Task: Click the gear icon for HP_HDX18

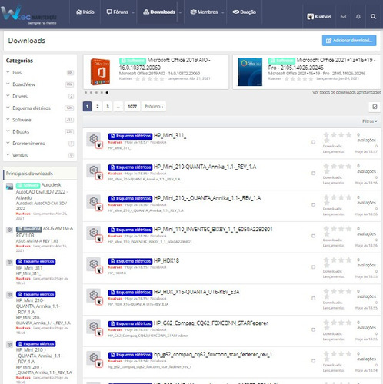Action: click(93, 263)
